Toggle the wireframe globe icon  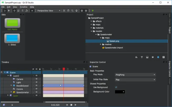[x=86, y=11]
